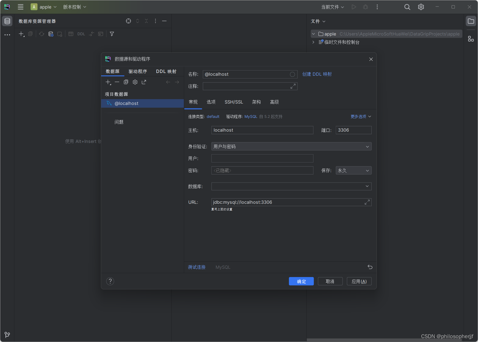The height and width of the screenshot is (342, 478).
Task: Open data source settings wrench icon in dialog
Action: click(135, 82)
